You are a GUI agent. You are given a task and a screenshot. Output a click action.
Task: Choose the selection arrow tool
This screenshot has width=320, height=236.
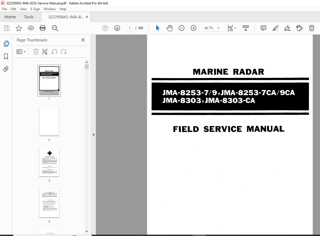click(x=158, y=28)
